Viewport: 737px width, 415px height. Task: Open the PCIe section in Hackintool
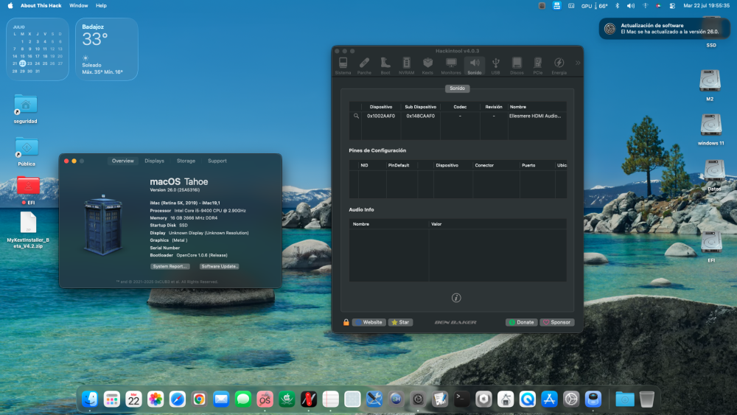click(x=538, y=66)
